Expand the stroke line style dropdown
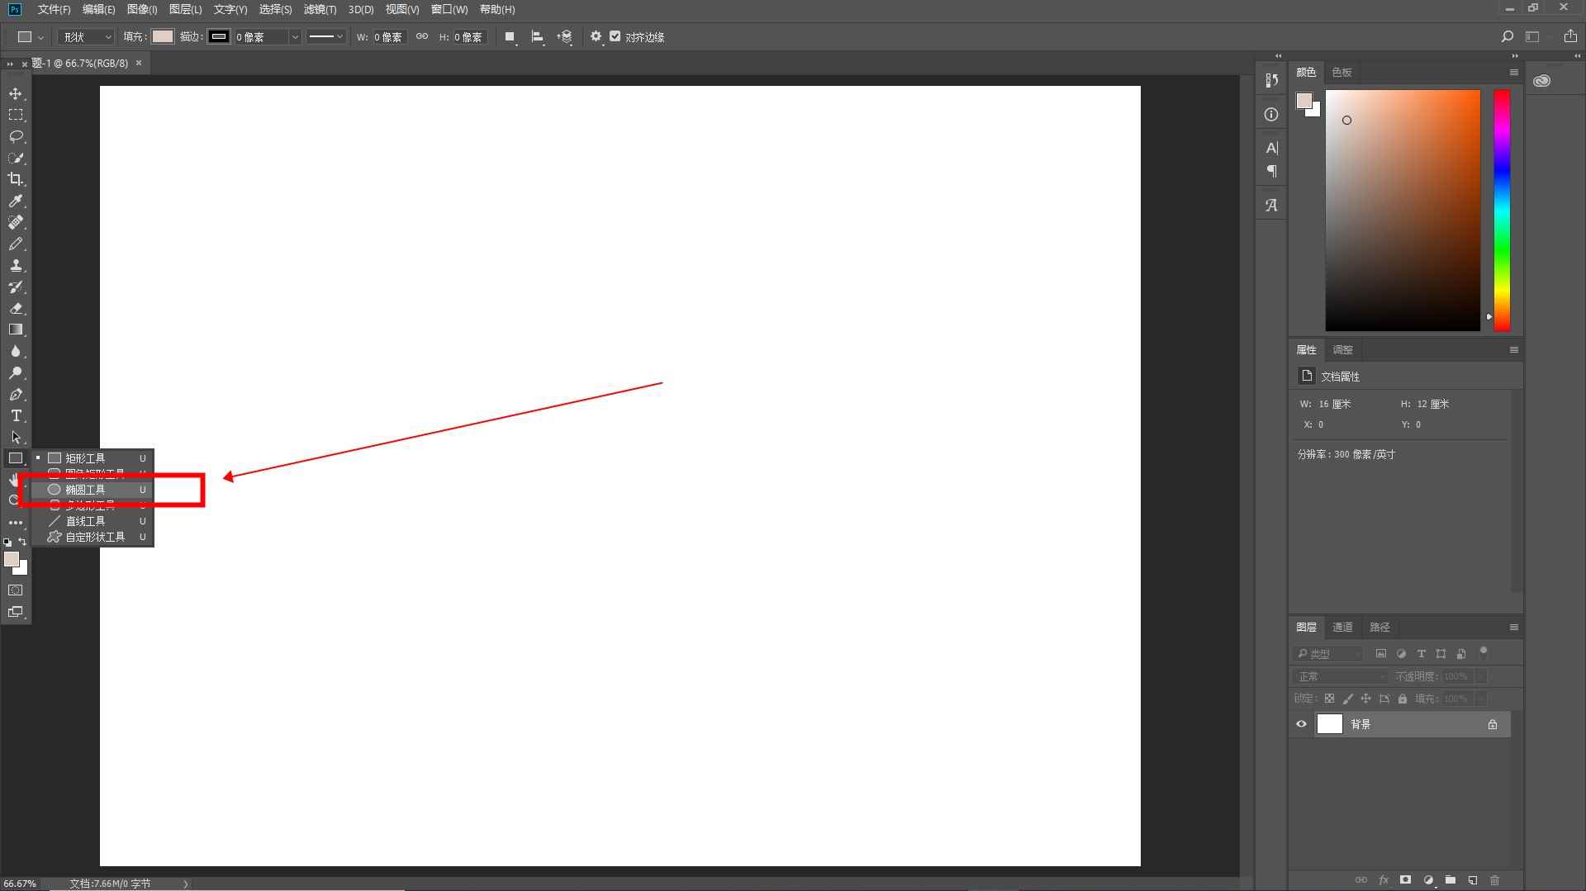1586x891 pixels. [326, 37]
